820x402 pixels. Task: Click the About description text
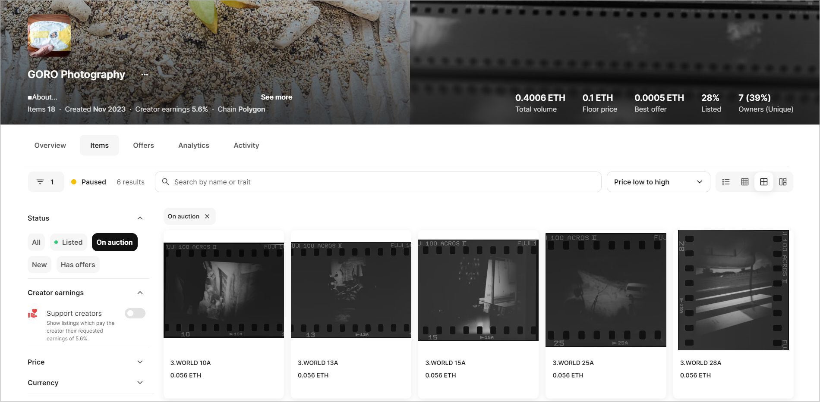42,97
